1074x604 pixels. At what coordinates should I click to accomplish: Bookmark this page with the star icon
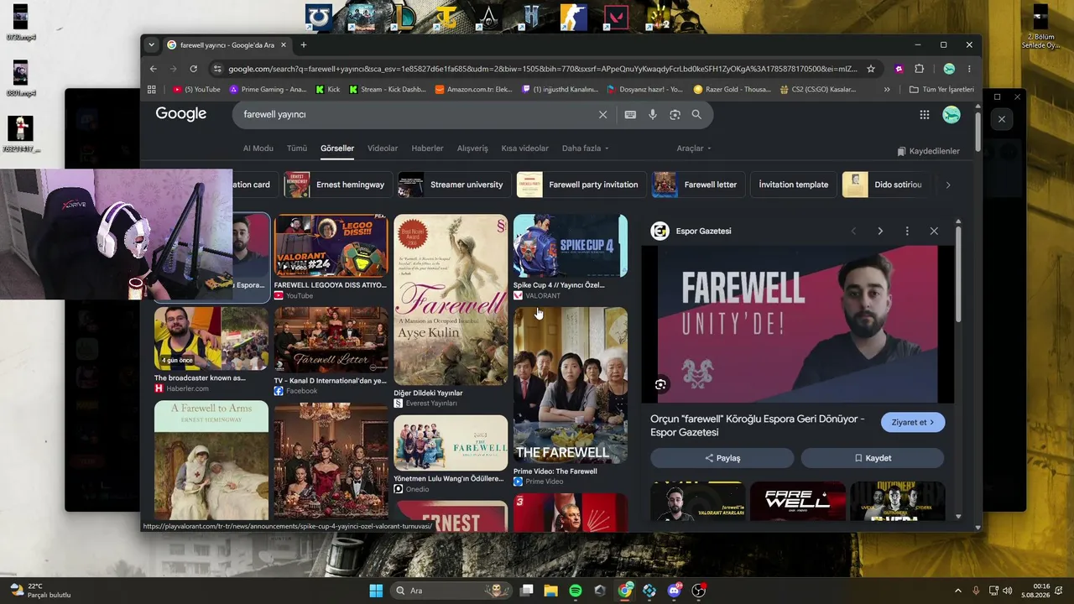tap(871, 69)
